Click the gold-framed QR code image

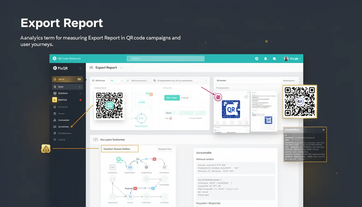point(300,102)
